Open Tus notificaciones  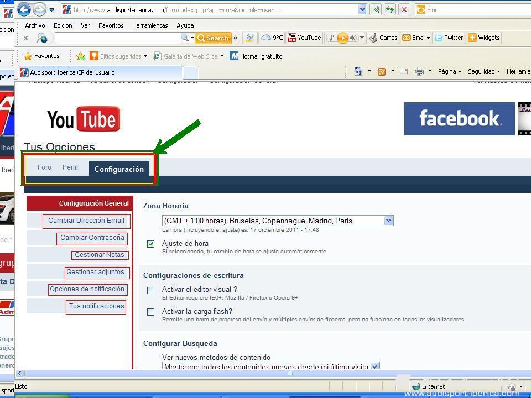click(x=96, y=307)
